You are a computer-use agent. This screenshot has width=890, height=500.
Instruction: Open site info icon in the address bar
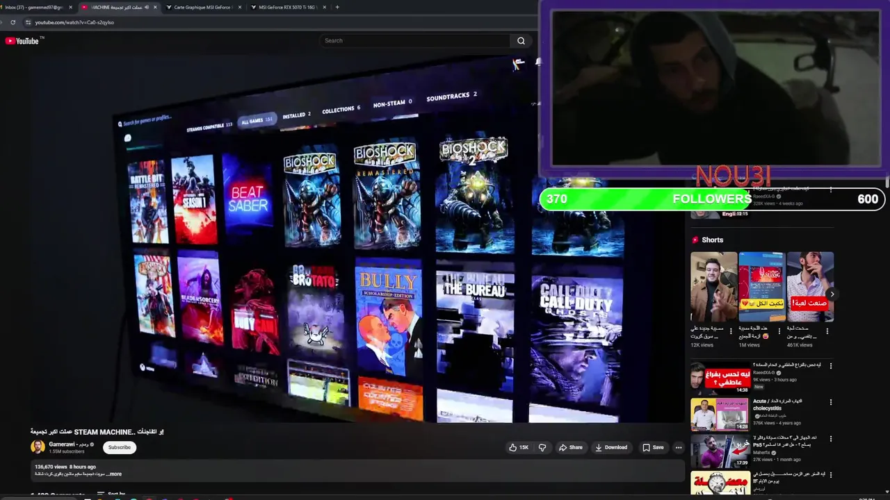coord(28,22)
